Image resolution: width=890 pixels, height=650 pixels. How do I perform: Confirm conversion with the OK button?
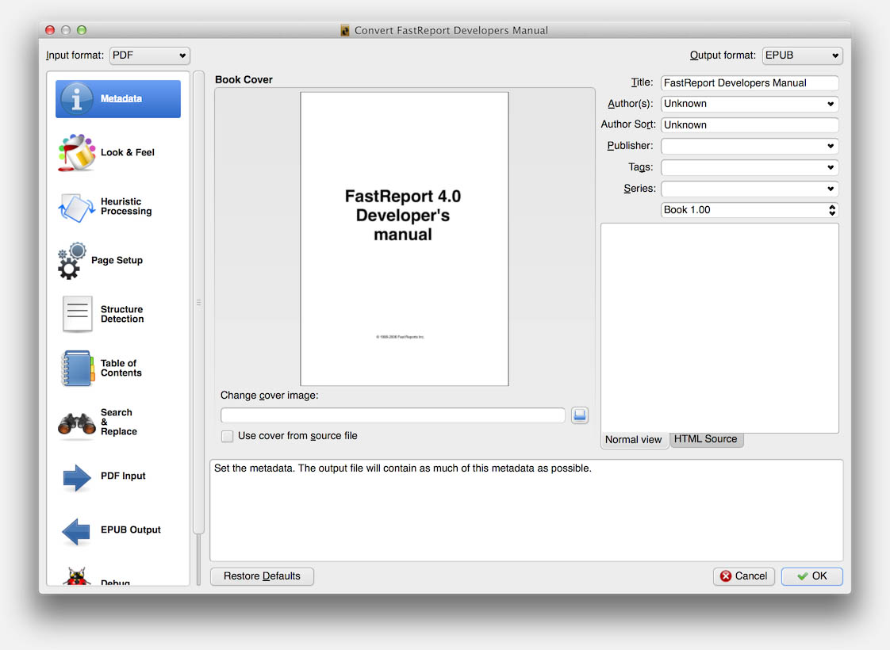(x=811, y=576)
